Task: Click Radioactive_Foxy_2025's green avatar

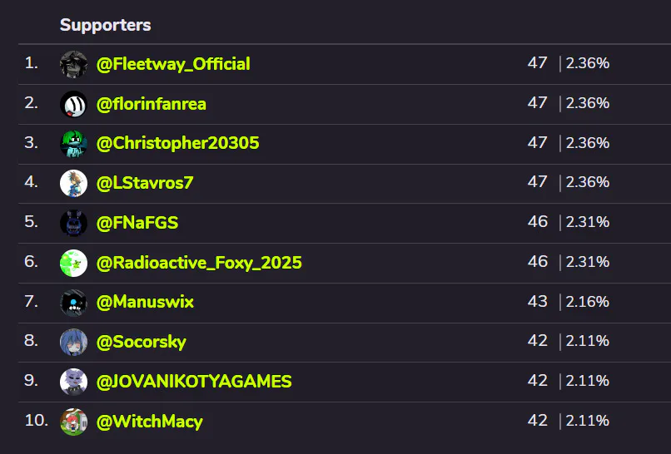Action: 73,263
